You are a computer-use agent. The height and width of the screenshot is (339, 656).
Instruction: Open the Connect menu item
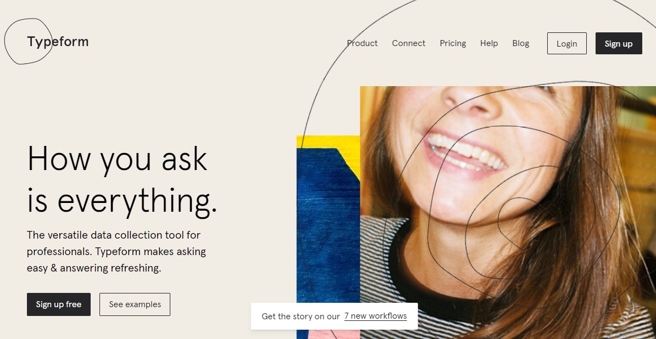(408, 43)
